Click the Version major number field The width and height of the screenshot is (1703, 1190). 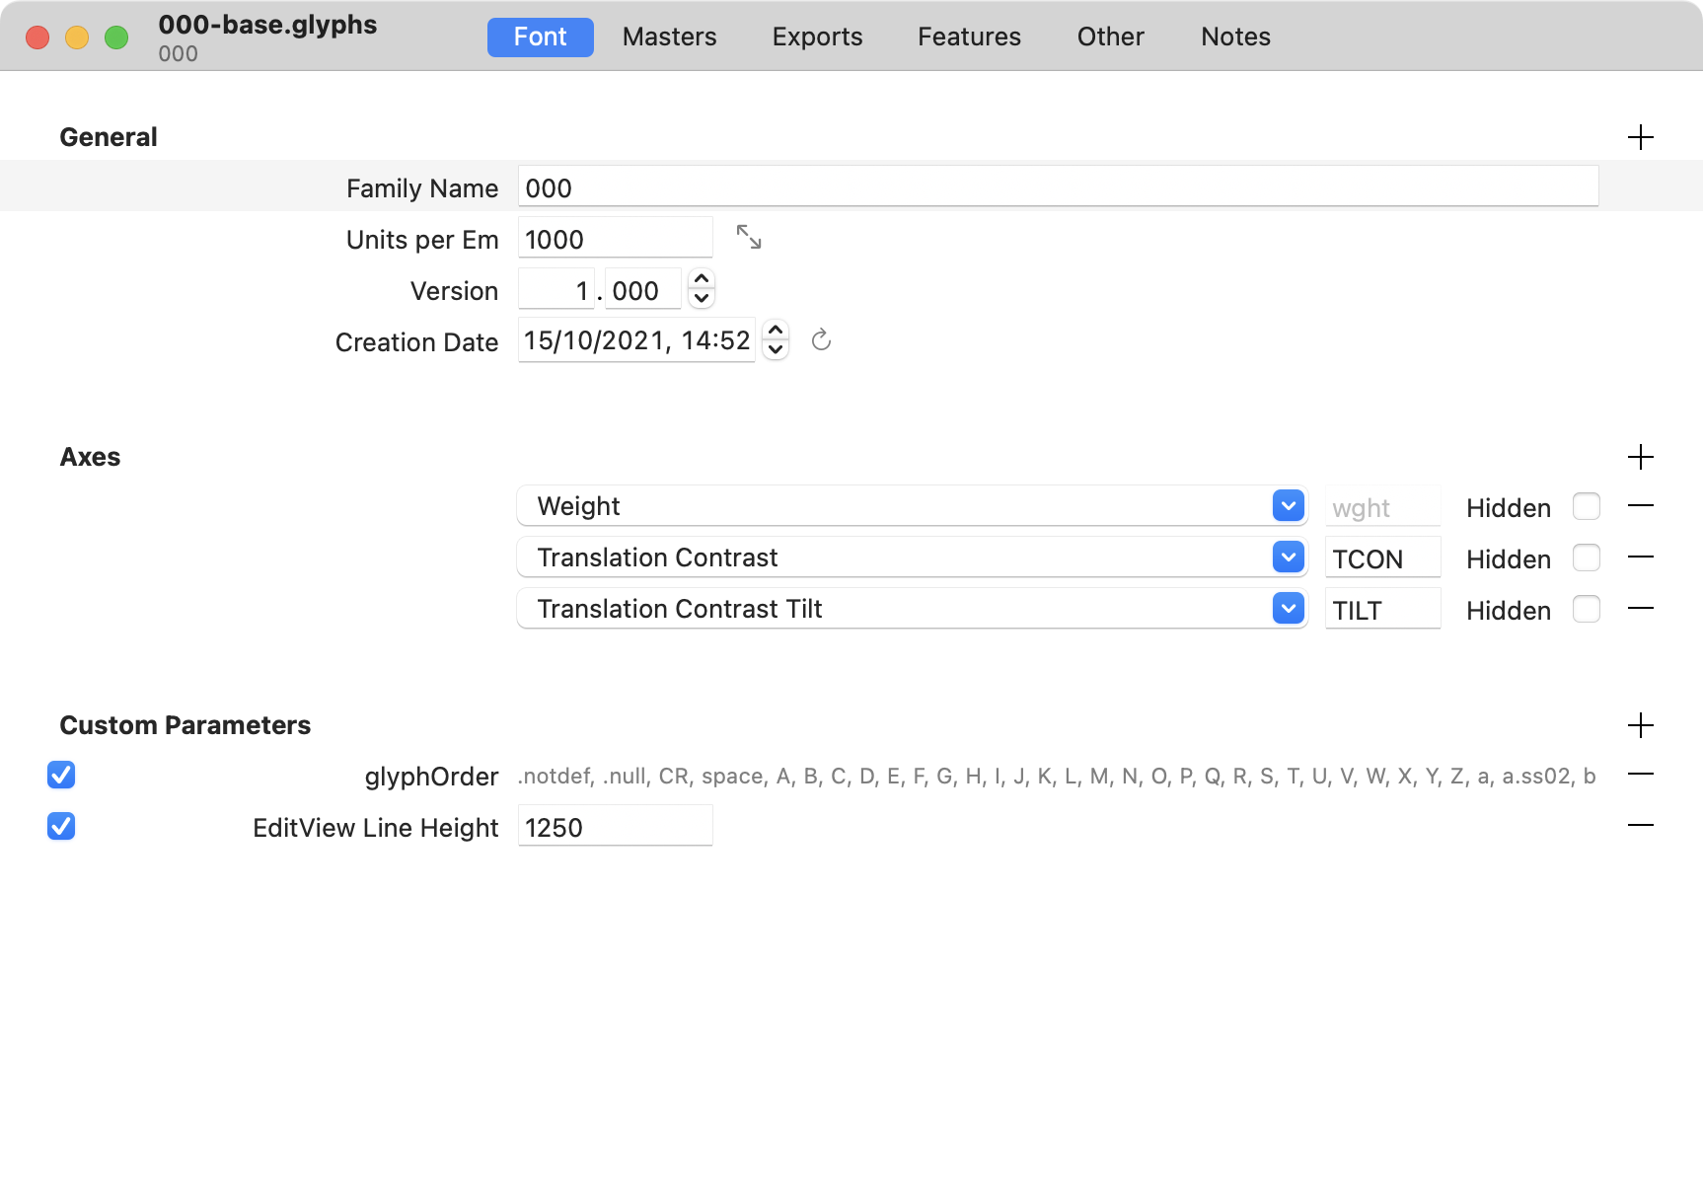(x=556, y=289)
